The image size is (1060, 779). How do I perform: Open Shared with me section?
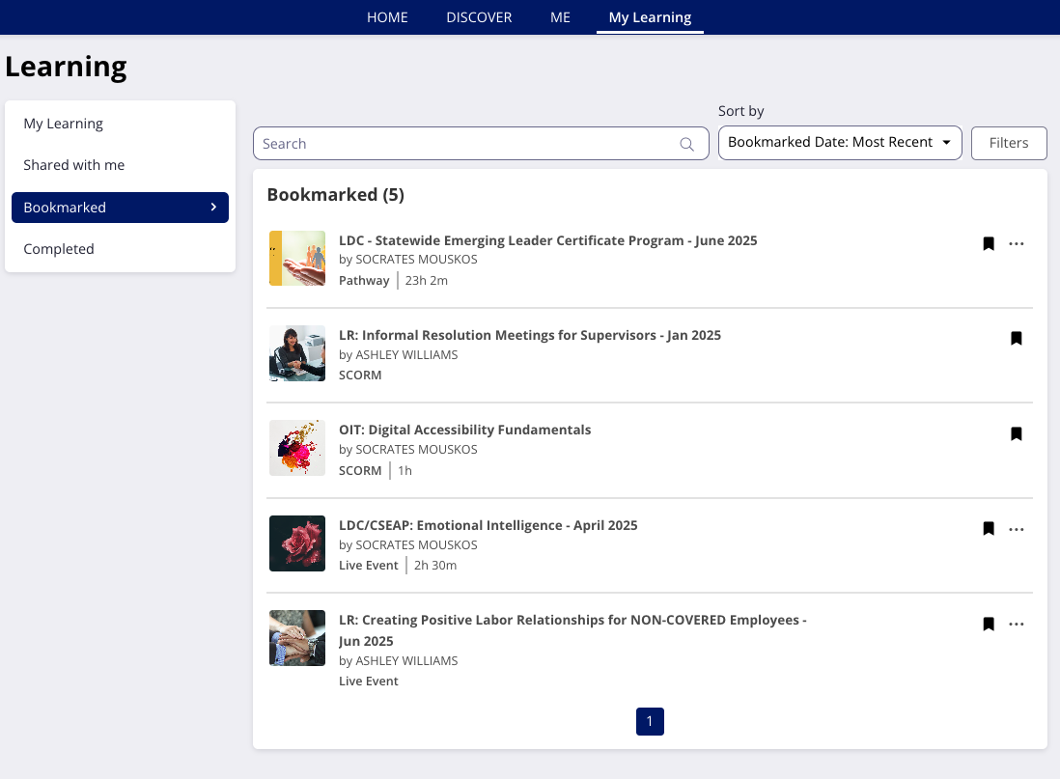pos(74,165)
